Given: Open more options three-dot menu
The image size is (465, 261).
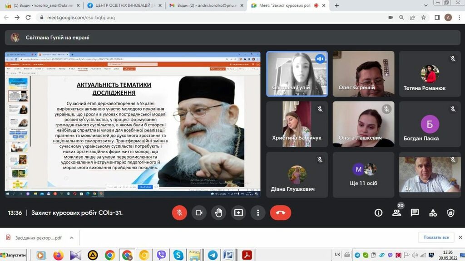Looking at the screenshot, I should (258, 213).
